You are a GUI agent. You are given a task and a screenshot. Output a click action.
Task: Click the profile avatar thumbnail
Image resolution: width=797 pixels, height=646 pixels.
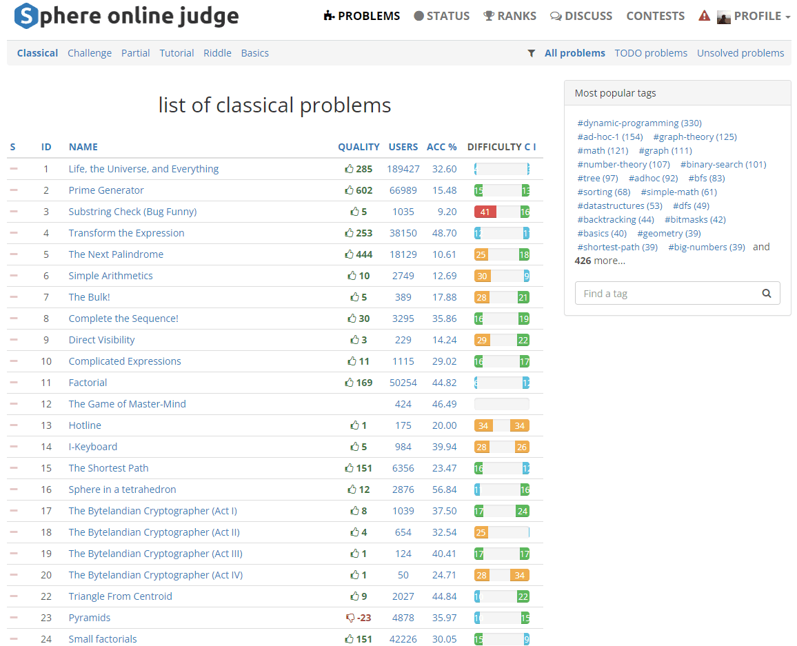pyautogui.click(x=723, y=17)
